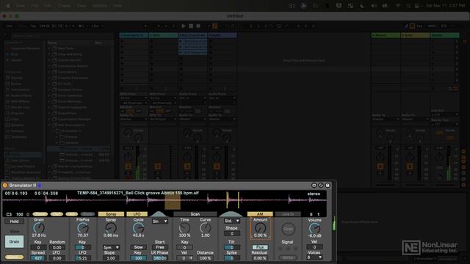Toggle the Flux button

(x=260, y=247)
